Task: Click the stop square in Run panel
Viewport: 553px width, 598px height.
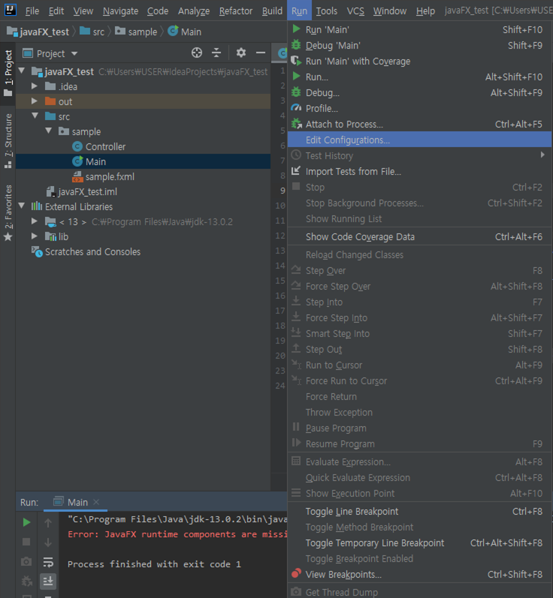Action: point(26,542)
